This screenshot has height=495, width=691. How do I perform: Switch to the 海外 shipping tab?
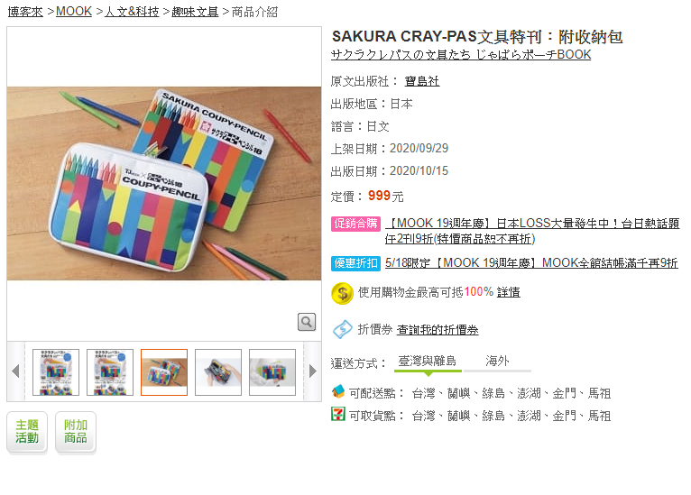(x=497, y=362)
